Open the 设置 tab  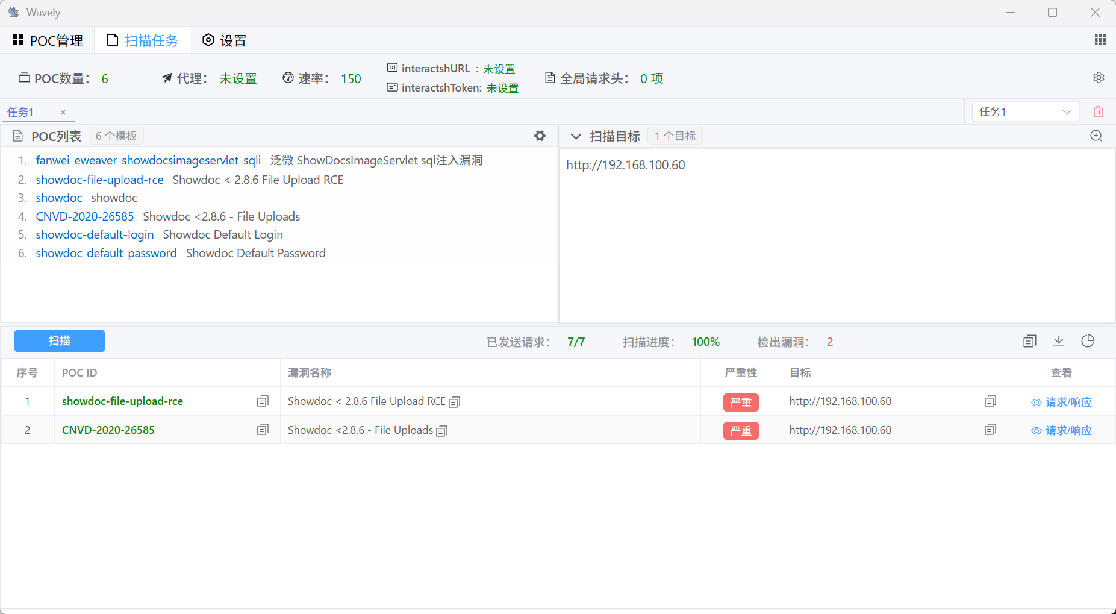[224, 40]
